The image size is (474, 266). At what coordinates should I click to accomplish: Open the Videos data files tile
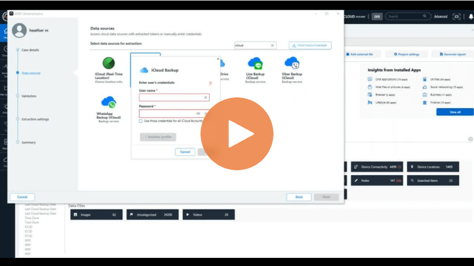pos(209,215)
